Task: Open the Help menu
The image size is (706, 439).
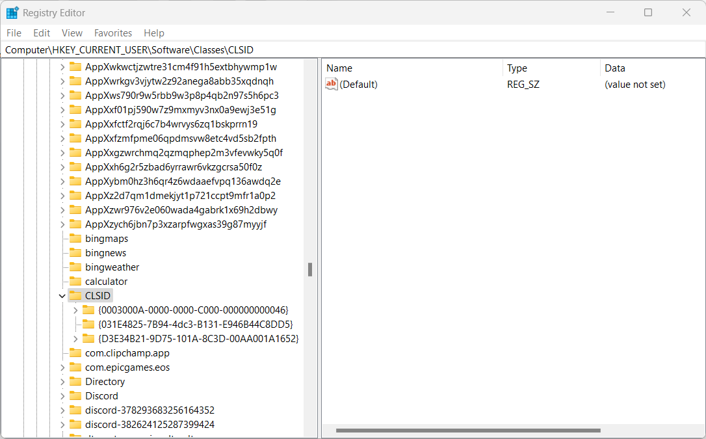Action: [154, 33]
